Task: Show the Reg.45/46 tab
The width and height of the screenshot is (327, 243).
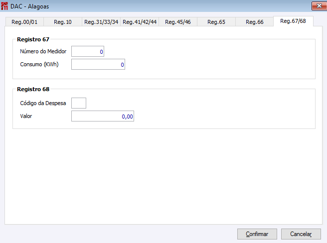Action: pyautogui.click(x=178, y=22)
